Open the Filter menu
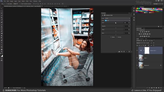This screenshot has width=164, height=92. click(x=27, y=1)
